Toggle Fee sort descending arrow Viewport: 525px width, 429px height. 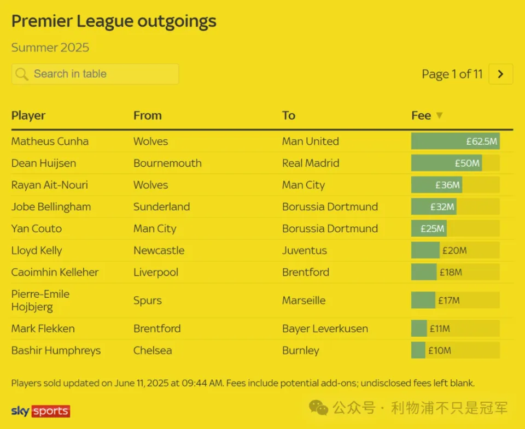tap(439, 115)
